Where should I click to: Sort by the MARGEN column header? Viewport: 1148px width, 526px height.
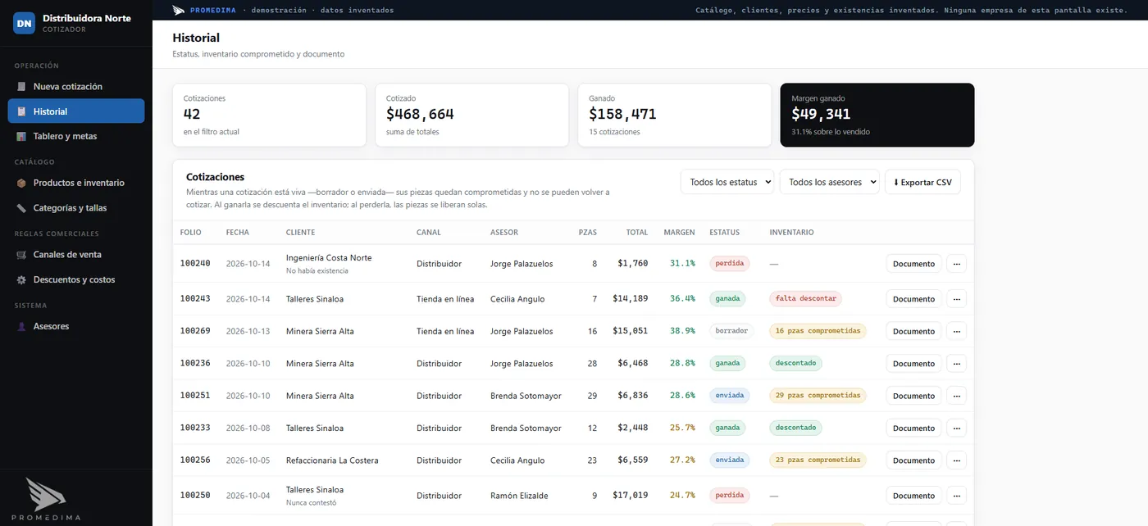pos(679,233)
